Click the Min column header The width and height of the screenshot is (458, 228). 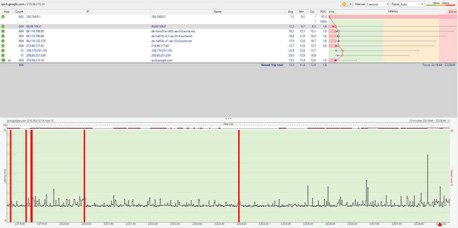[x=301, y=11]
